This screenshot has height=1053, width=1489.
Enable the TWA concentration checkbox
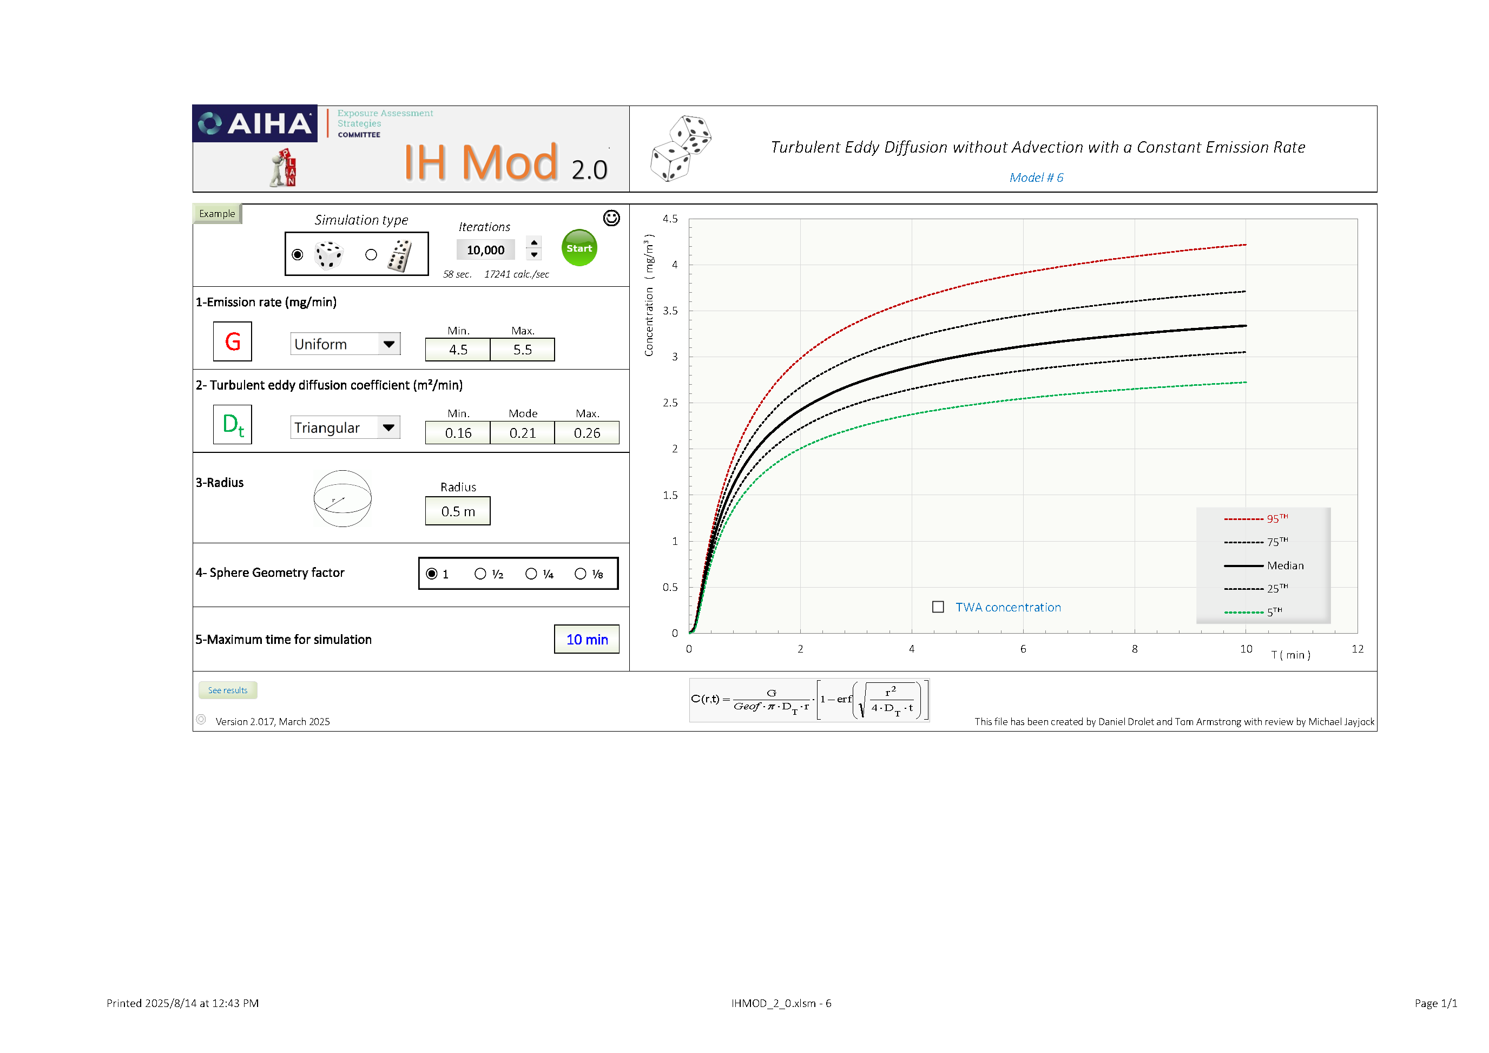[938, 607]
